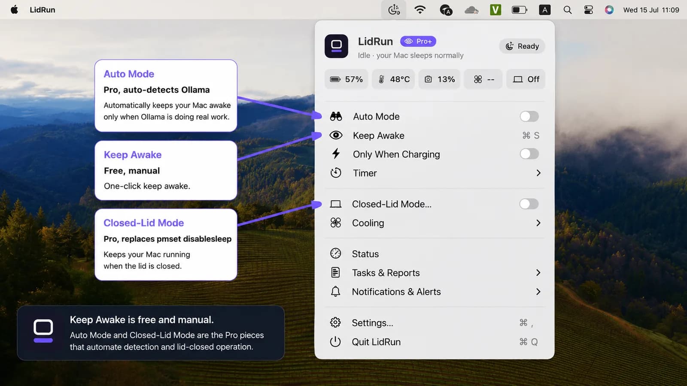The width and height of the screenshot is (687, 386).
Task: Open the Status menu entry
Action: (x=434, y=254)
